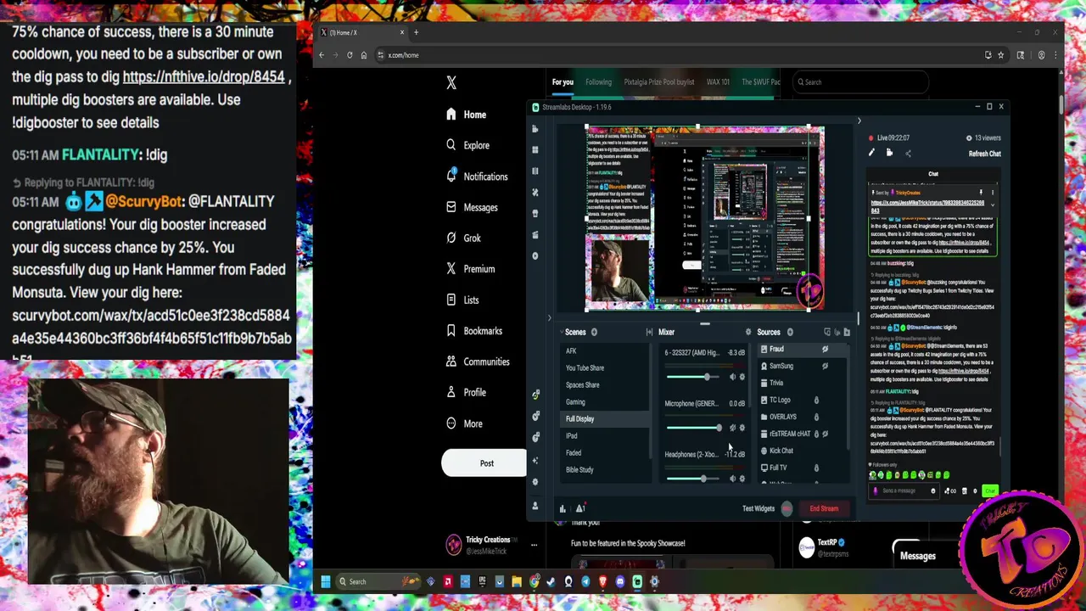The image size is (1086, 611).
Task: Open Grok in X sidebar
Action: click(x=463, y=238)
